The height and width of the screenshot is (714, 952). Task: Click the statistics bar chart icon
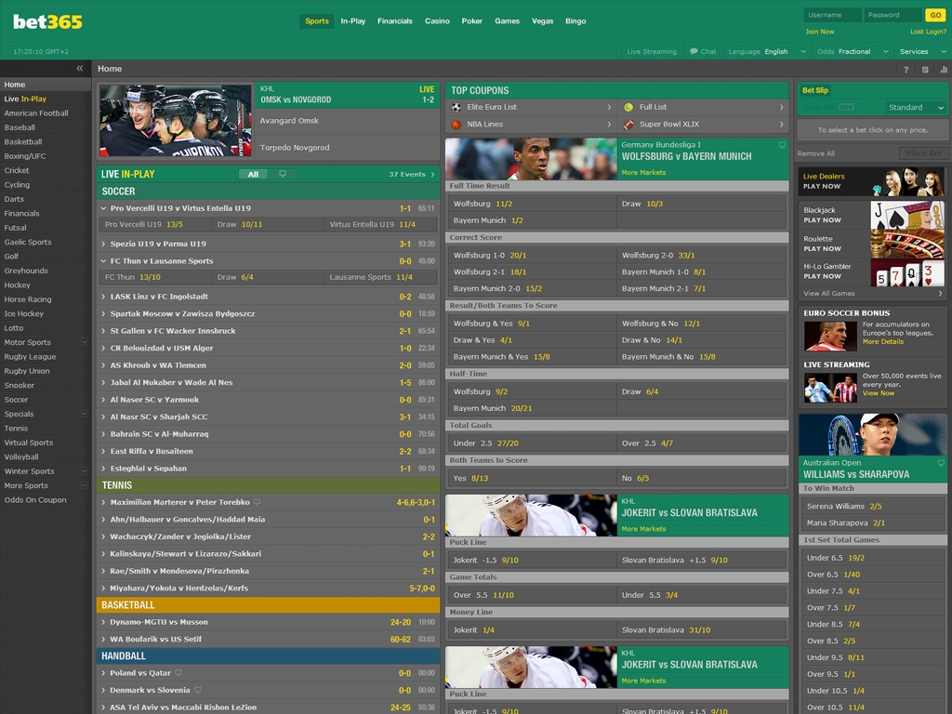943,70
